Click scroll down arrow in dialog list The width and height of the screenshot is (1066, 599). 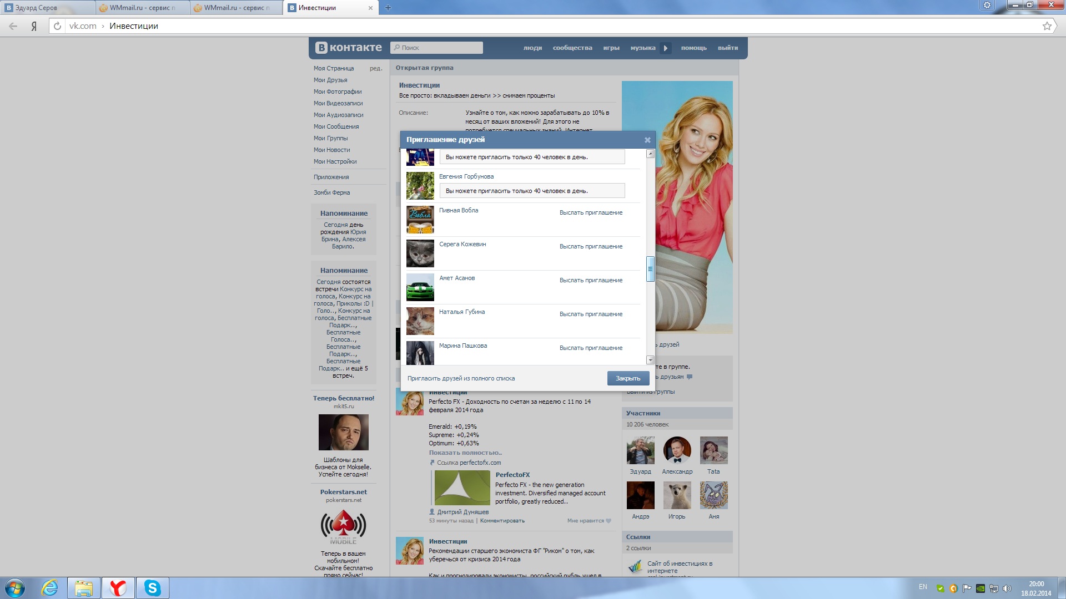(x=651, y=360)
